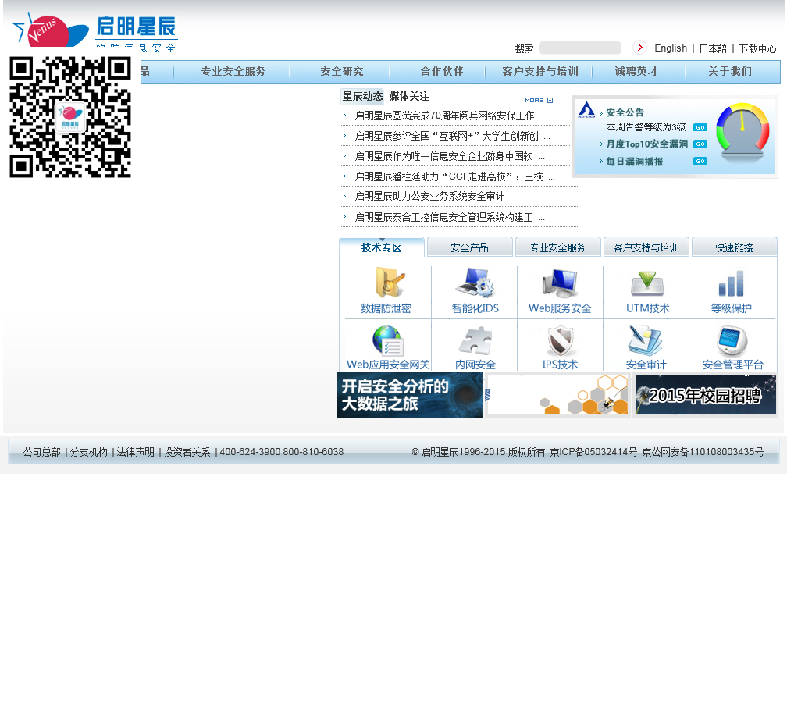Viewport: 787px width, 715px height.
Task: Select the 快速链接 tab
Action: point(734,247)
